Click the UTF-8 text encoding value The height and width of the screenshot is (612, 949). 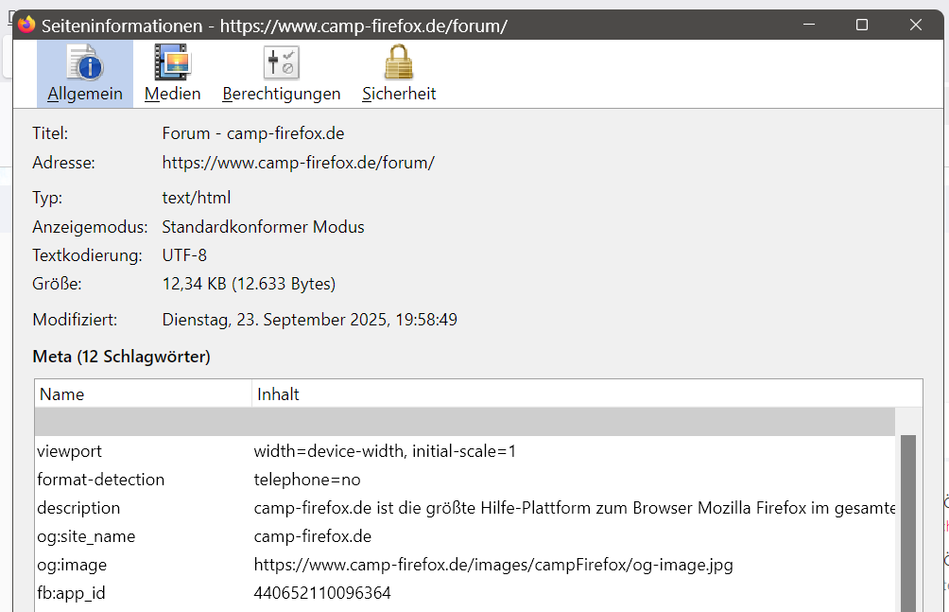184,255
